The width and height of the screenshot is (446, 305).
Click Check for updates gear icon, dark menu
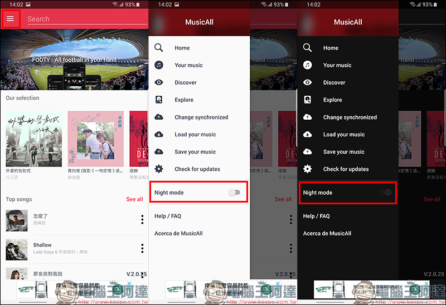308,169
